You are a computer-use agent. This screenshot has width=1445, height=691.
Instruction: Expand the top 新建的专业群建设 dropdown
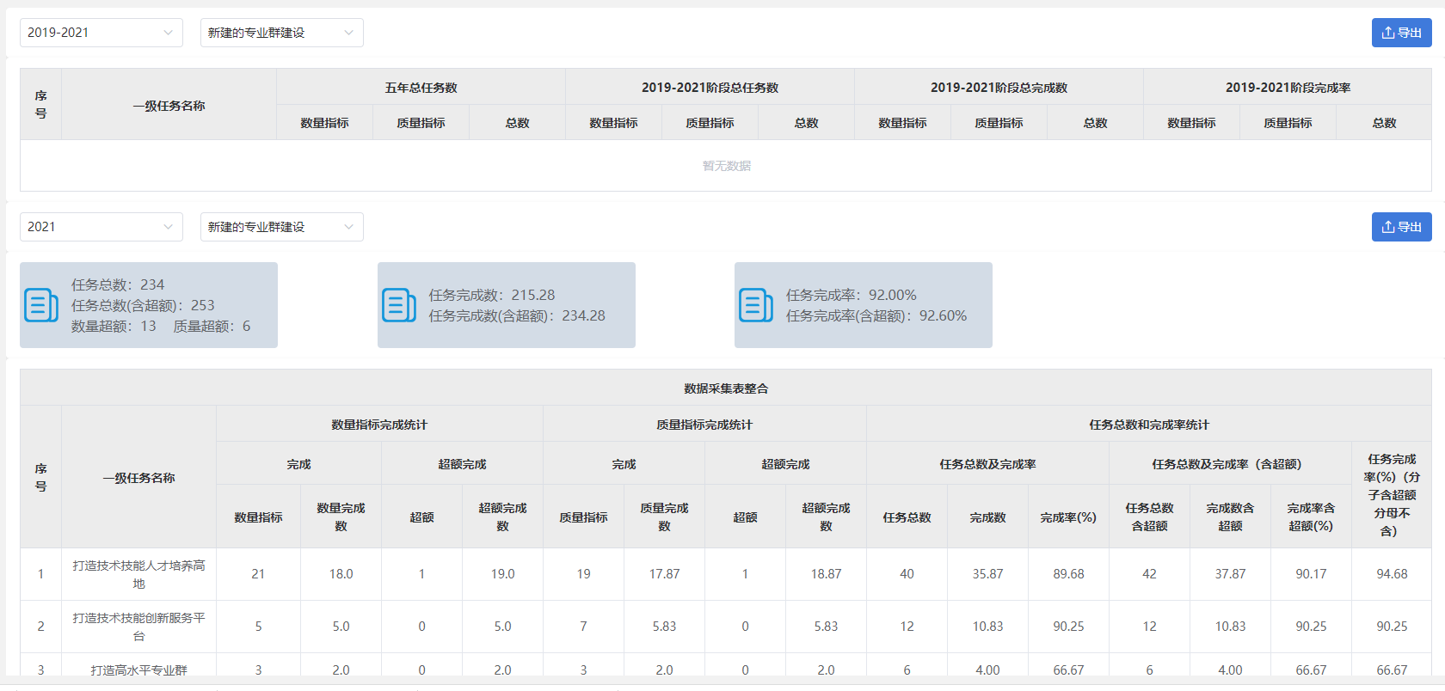pyautogui.click(x=281, y=33)
